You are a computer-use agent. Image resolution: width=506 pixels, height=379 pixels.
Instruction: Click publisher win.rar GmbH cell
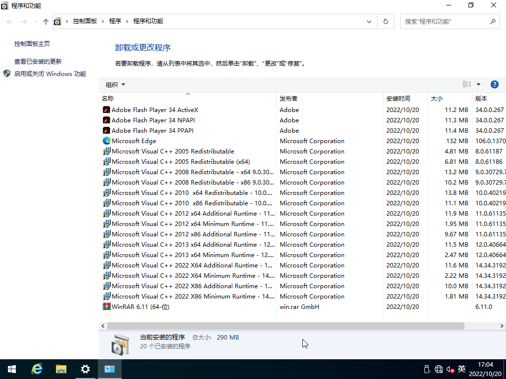(x=299, y=307)
